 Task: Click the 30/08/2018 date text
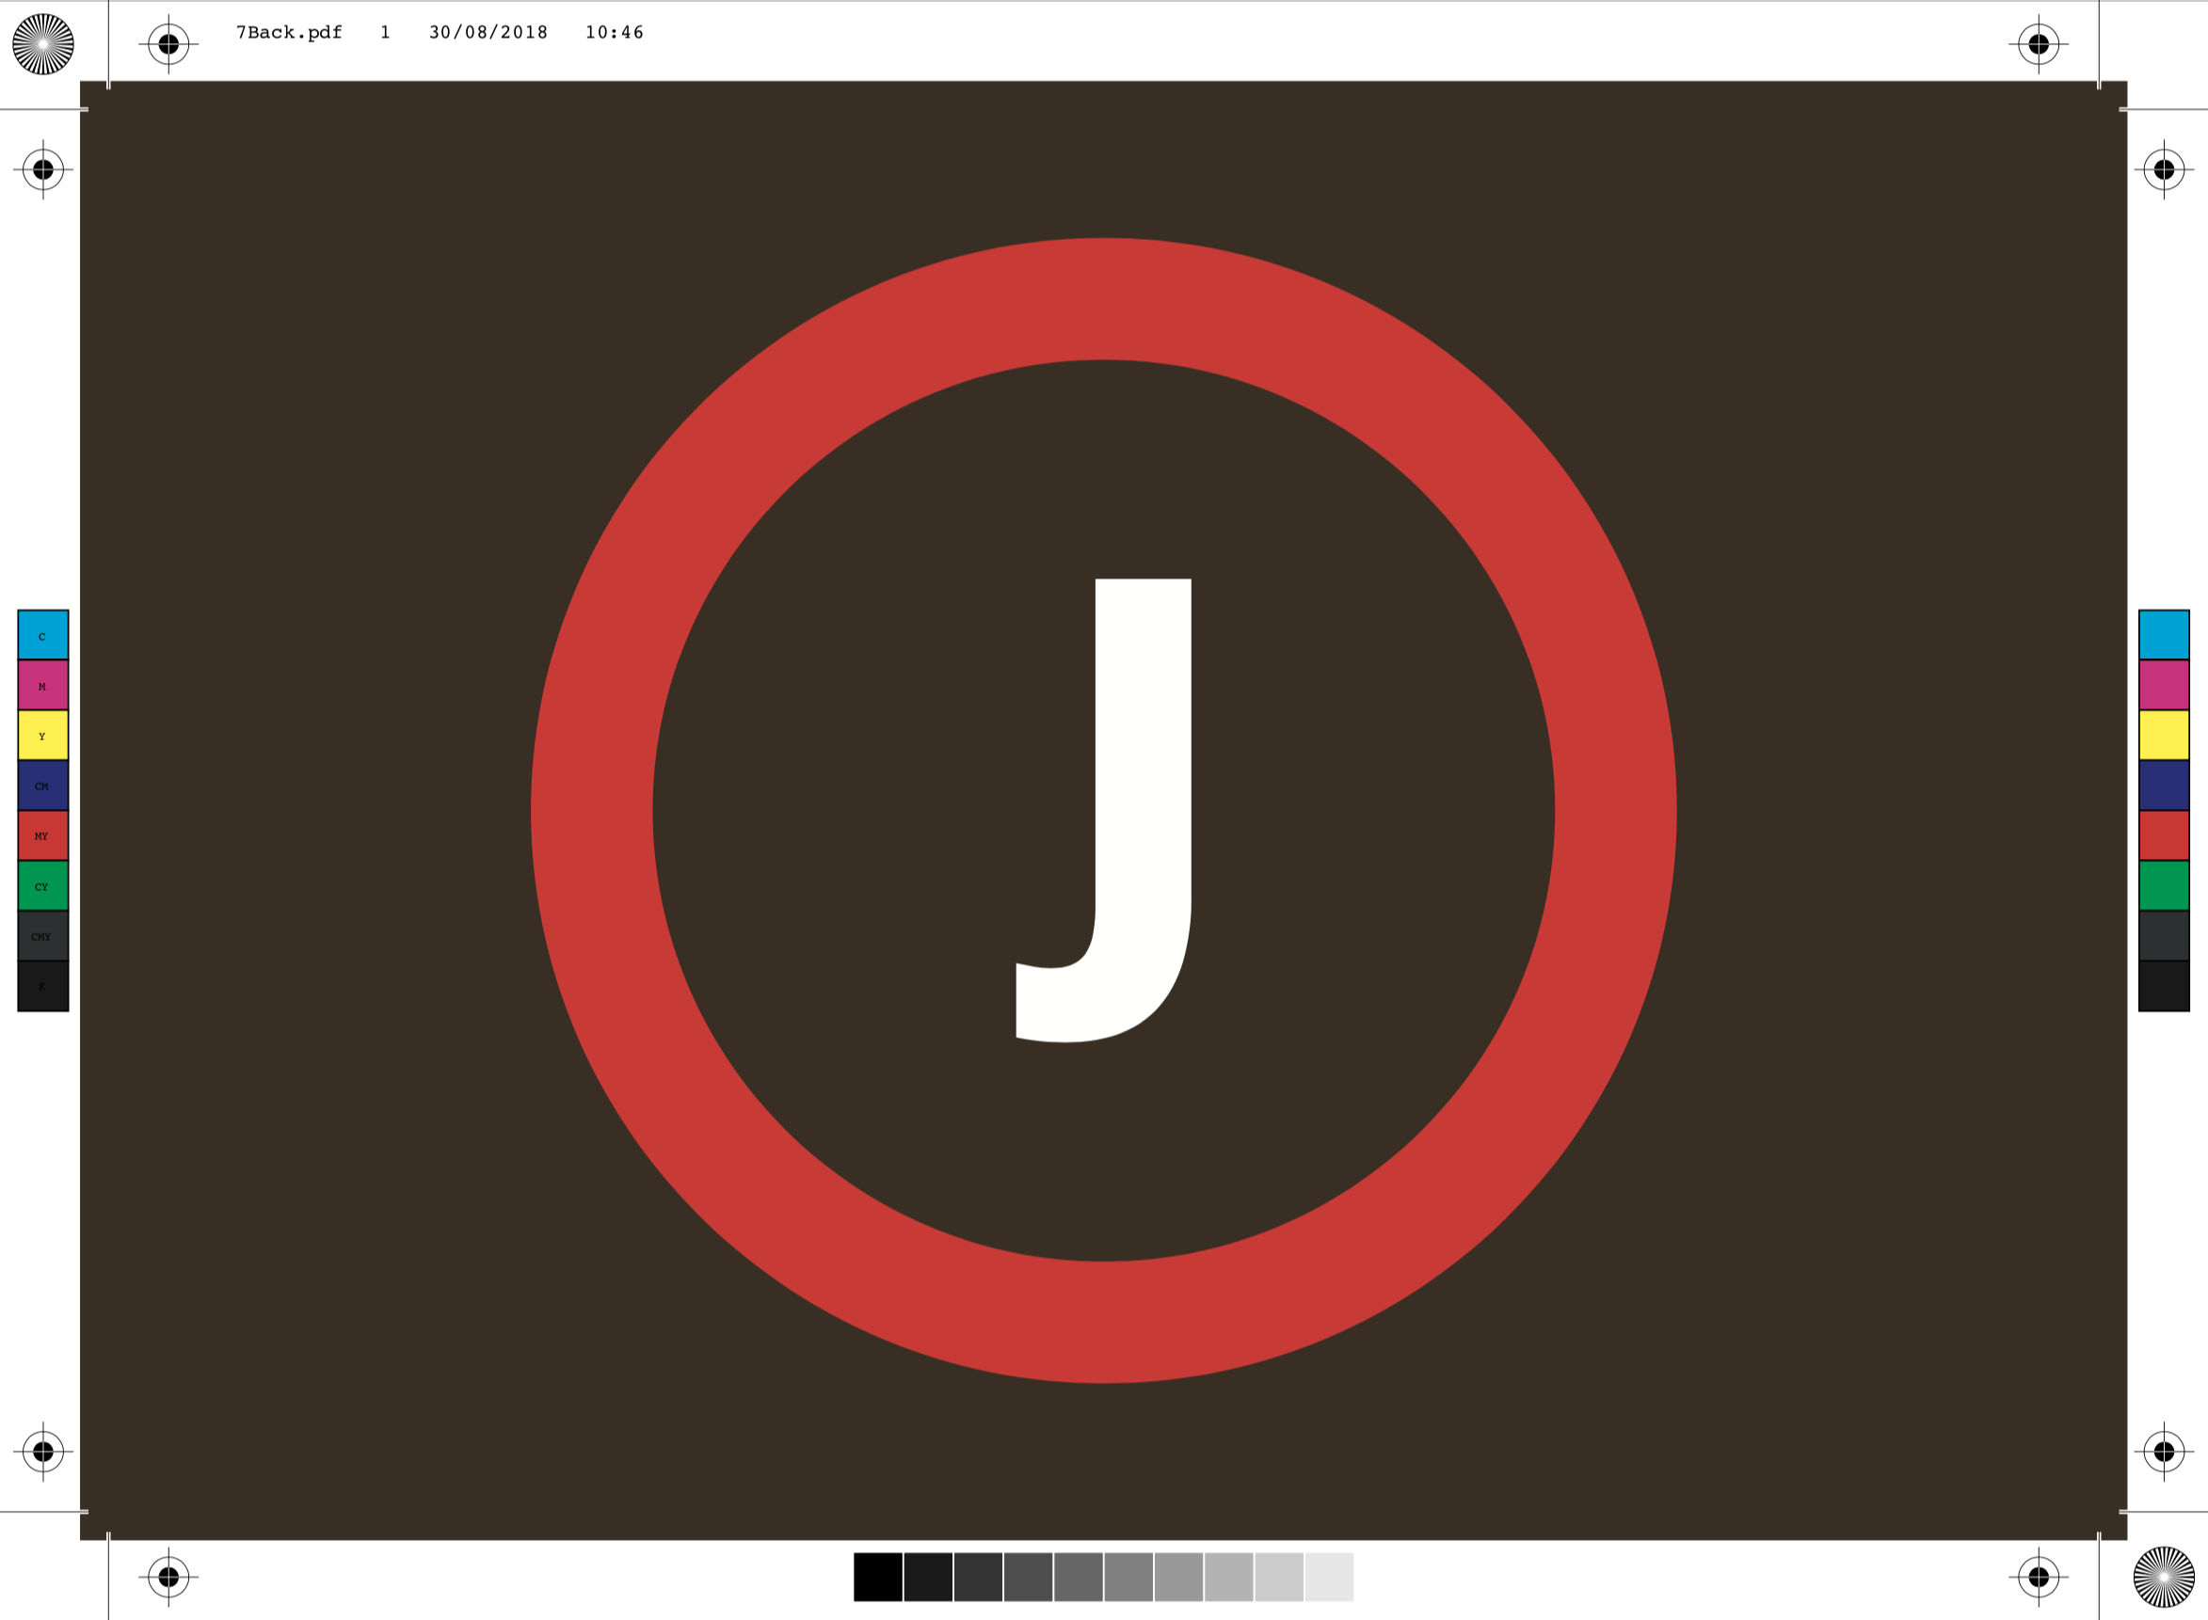tap(488, 32)
